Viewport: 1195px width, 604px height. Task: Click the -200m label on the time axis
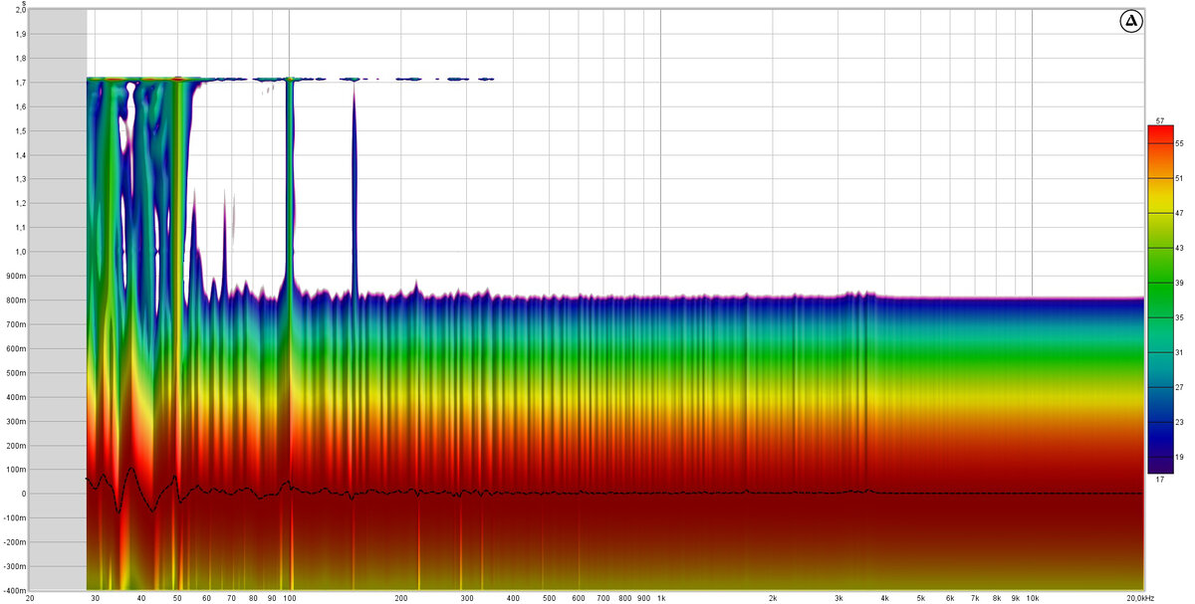[14, 541]
